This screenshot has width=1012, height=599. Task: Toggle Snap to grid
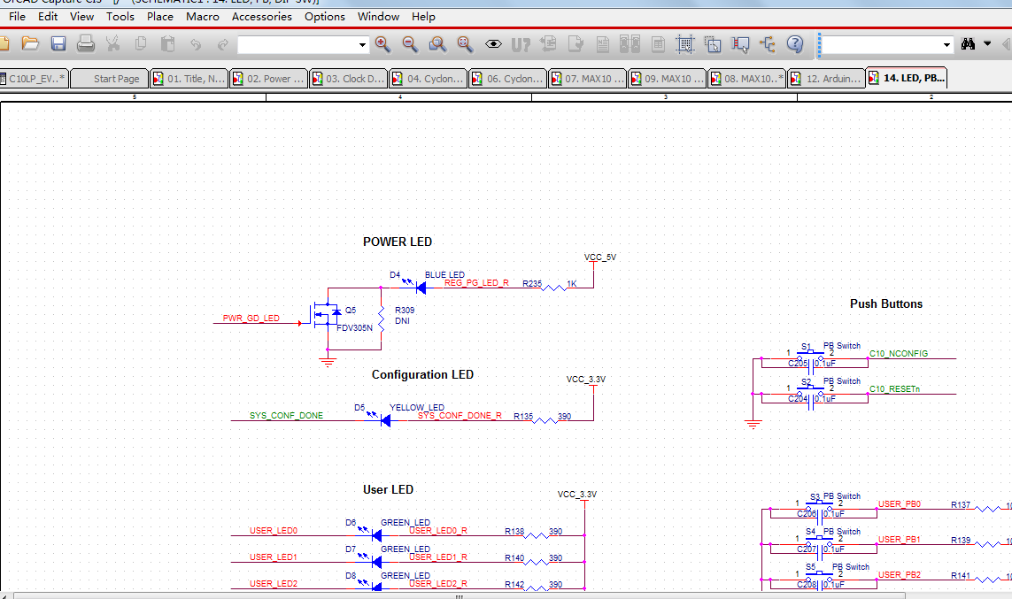684,44
